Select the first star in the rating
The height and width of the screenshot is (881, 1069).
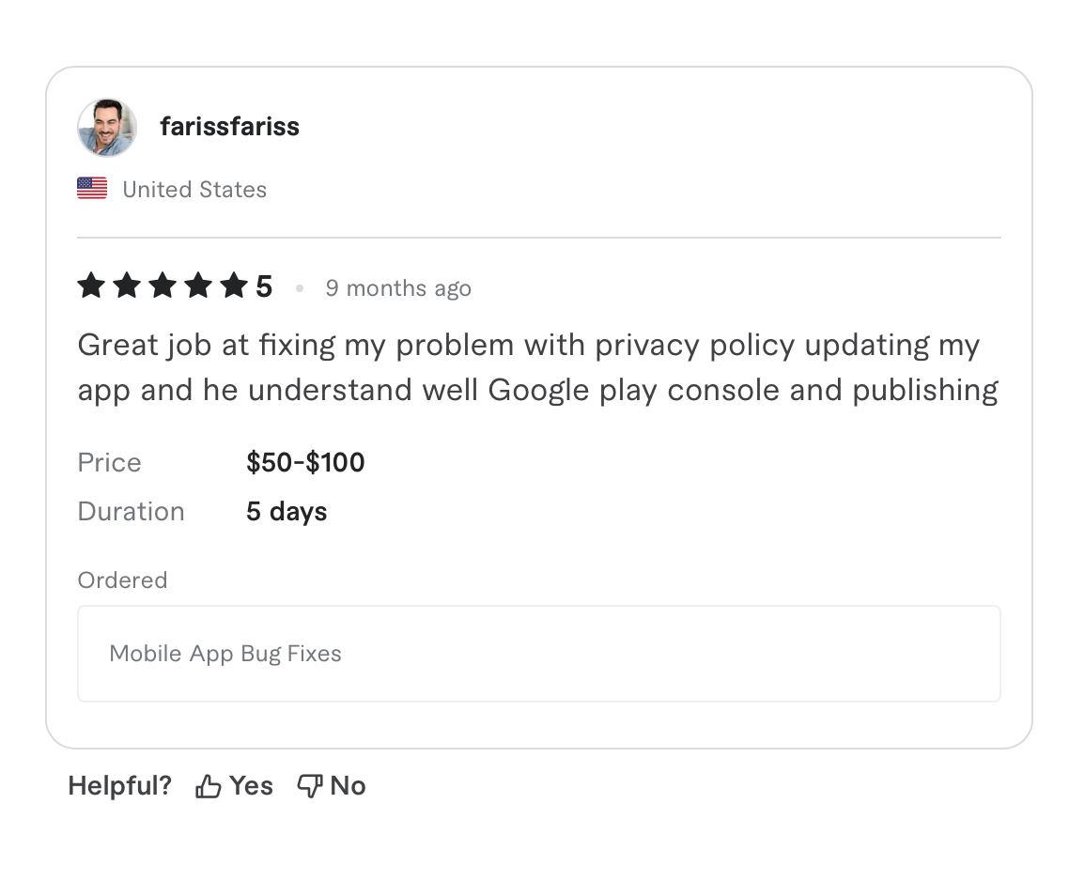point(91,286)
